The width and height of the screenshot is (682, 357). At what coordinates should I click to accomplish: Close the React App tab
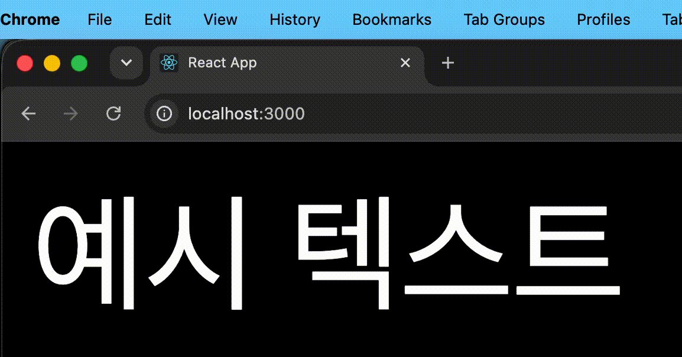click(405, 63)
